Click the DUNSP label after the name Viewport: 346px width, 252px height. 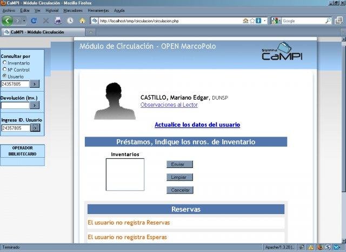[220, 98]
